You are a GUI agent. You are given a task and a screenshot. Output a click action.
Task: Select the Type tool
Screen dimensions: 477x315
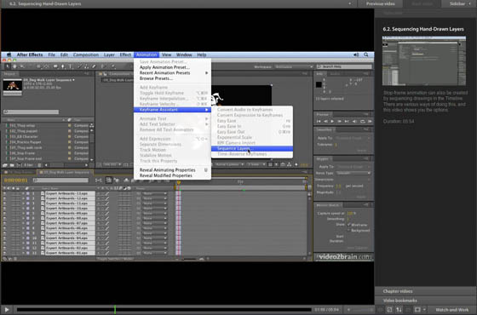click(70, 66)
